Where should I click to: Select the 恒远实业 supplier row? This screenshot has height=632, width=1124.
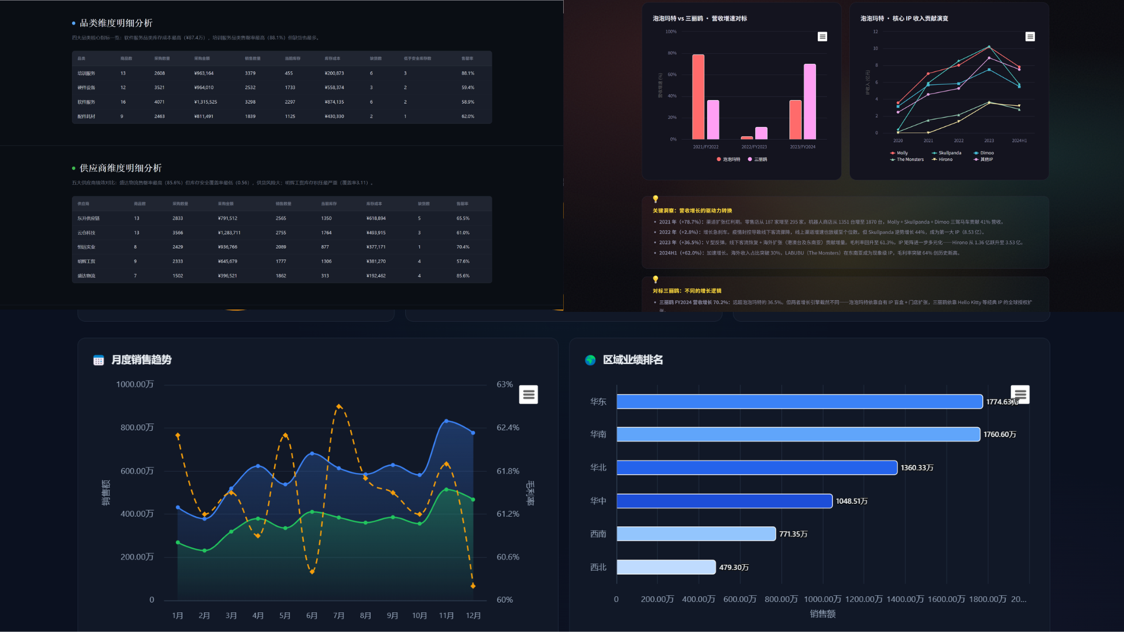click(282, 247)
